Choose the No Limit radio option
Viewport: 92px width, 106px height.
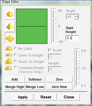point(16,48)
